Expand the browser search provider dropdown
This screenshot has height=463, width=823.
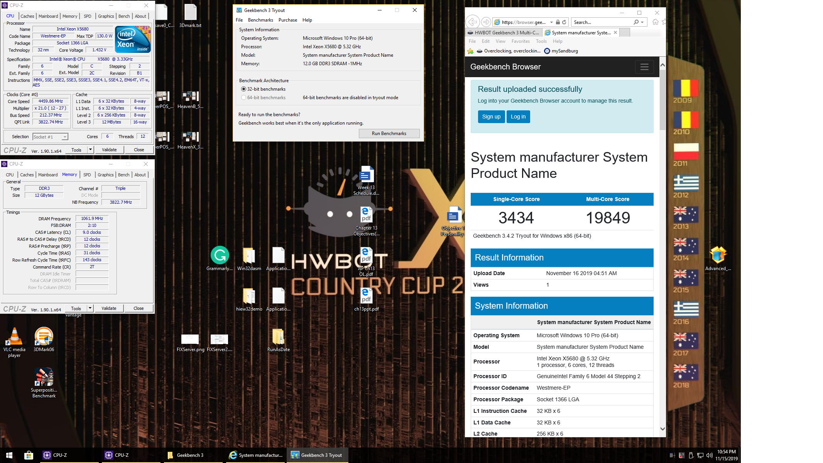[x=642, y=22]
